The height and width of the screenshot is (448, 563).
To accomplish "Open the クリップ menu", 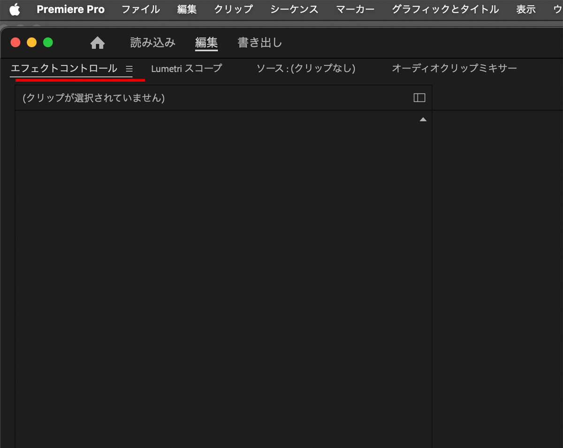I will click(x=233, y=9).
